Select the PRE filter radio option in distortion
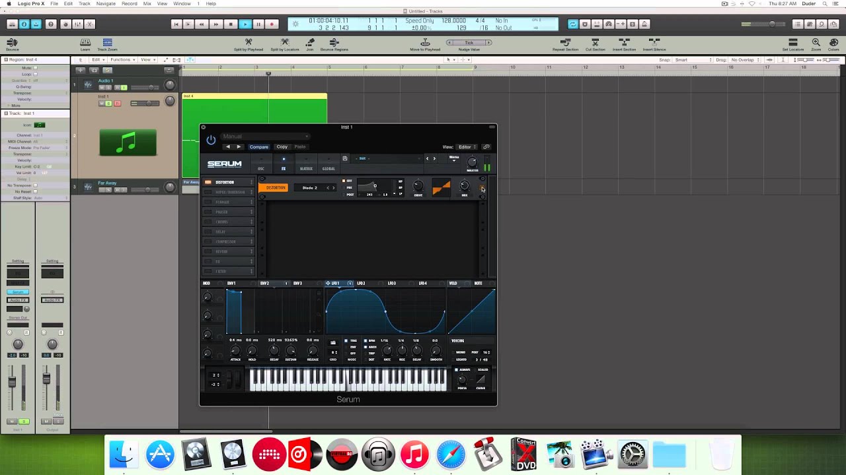The image size is (846, 475). [x=344, y=187]
